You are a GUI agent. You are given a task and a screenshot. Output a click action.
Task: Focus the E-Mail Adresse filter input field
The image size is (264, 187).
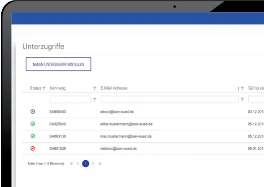(x=170, y=100)
